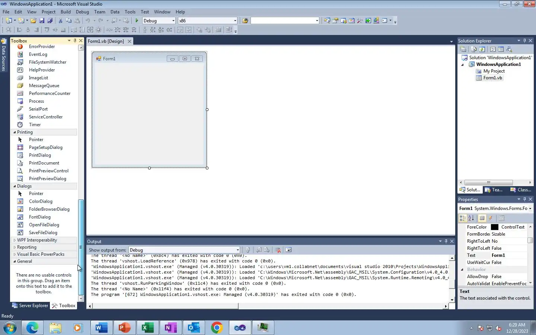
Task: Open the Properties object selector dropdown
Action: (530, 208)
